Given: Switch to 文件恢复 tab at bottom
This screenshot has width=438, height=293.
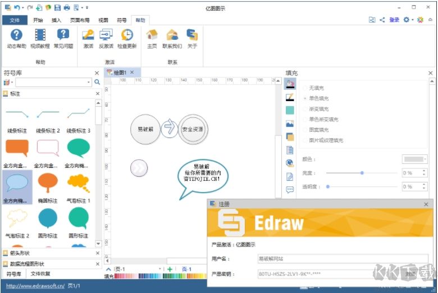Looking at the screenshot, I should point(40,274).
